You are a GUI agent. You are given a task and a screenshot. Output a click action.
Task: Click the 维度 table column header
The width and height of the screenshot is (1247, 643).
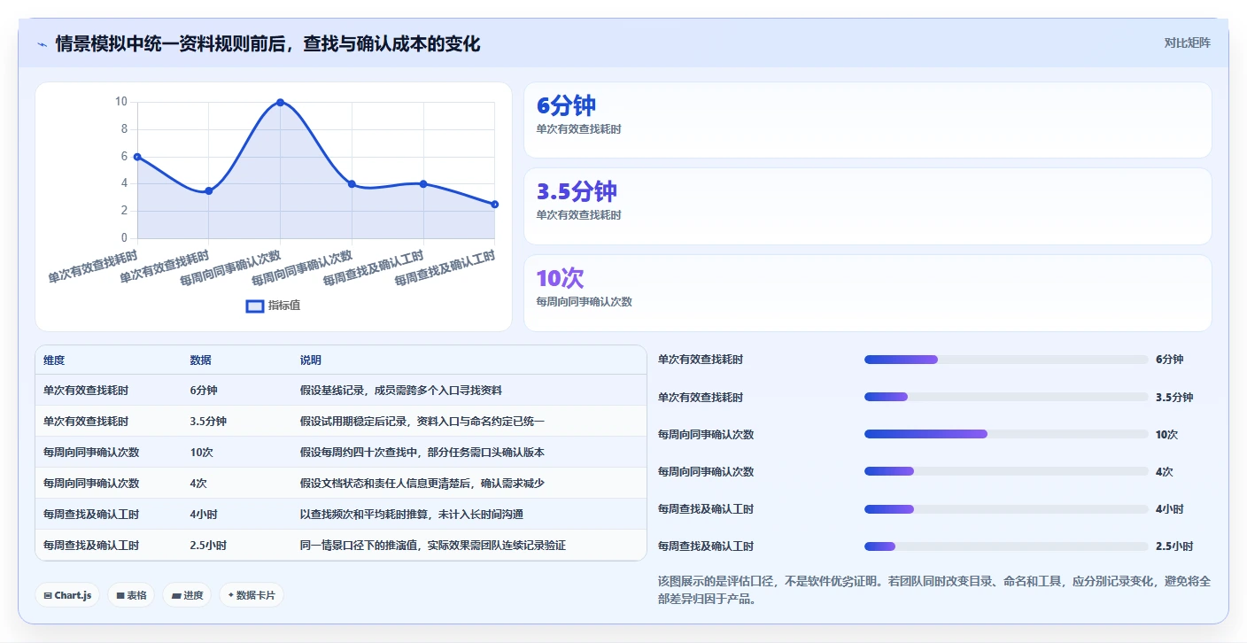tap(54, 360)
